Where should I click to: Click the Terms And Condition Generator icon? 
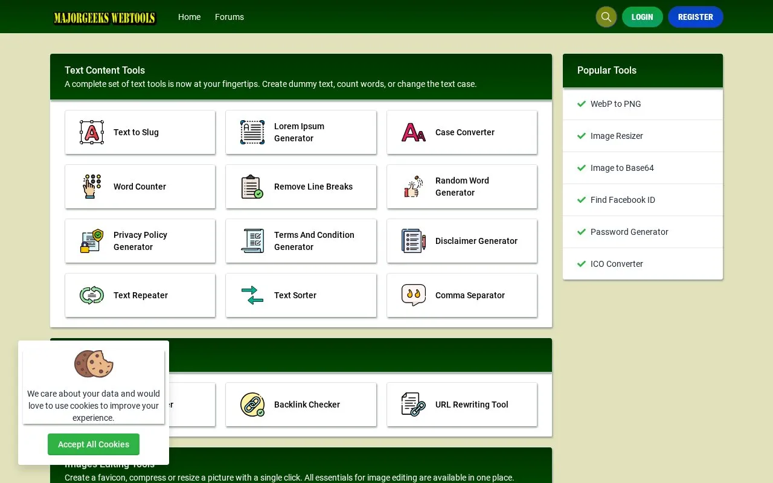click(252, 241)
